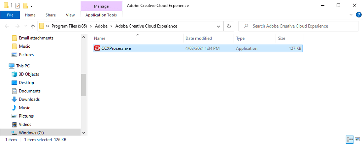Viewport: 363px width, 144px height.
Task: Click Adobe in the address breadcrumb path
Action: [101, 26]
